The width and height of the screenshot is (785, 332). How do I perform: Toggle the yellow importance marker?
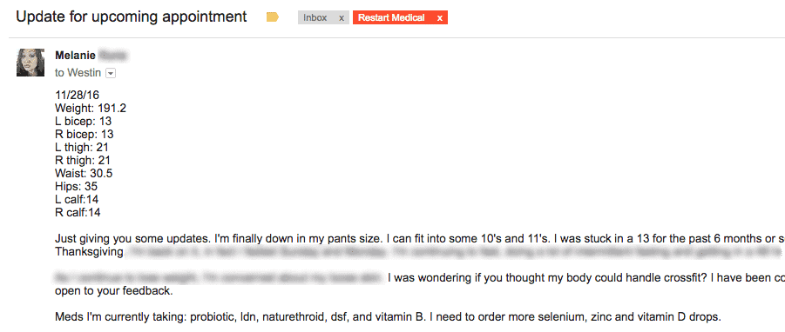coord(273,17)
